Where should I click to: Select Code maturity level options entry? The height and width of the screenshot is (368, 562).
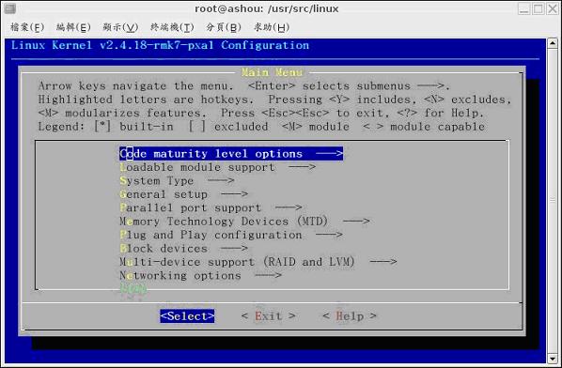point(231,154)
